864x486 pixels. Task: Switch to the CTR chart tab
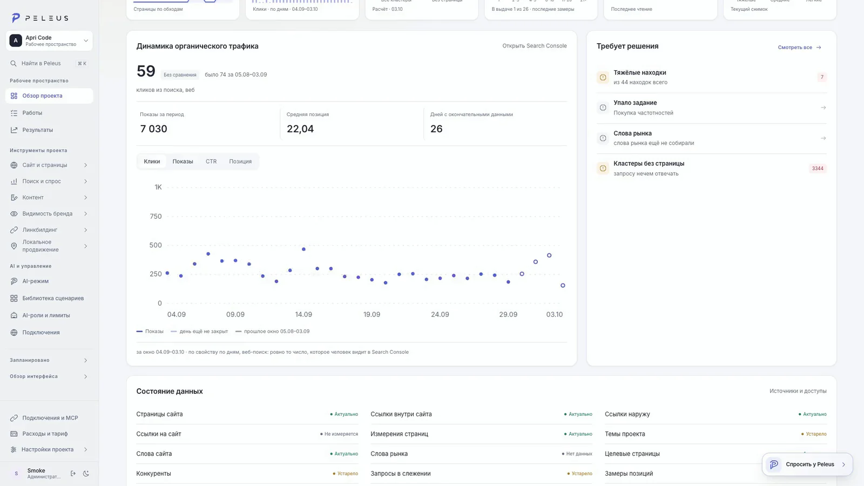point(211,161)
